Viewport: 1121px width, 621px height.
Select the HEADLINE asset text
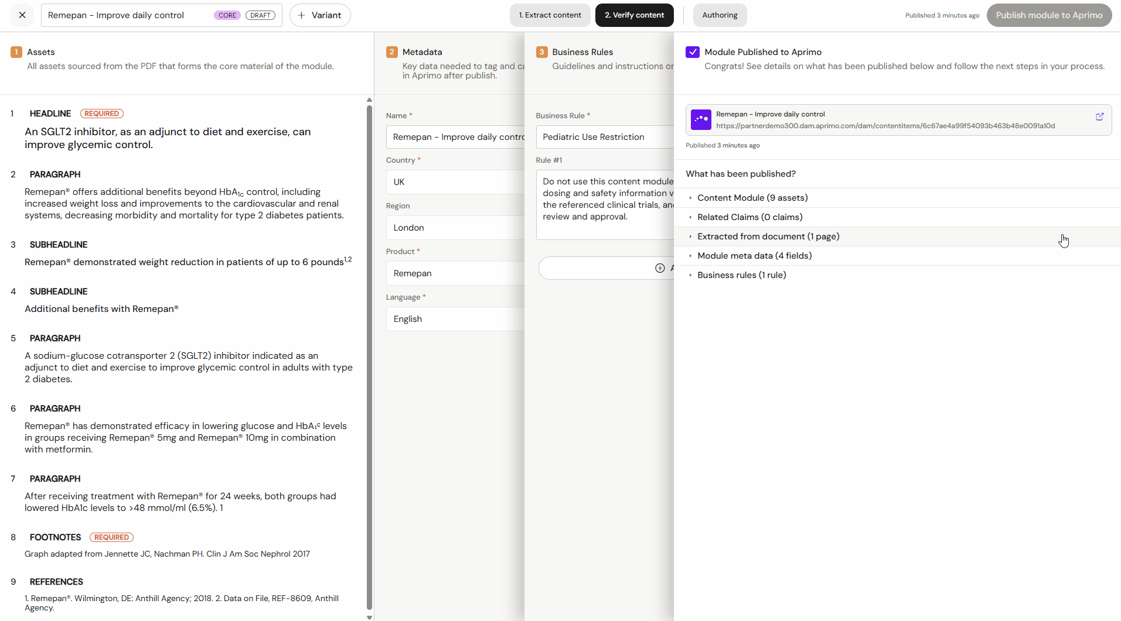point(168,138)
